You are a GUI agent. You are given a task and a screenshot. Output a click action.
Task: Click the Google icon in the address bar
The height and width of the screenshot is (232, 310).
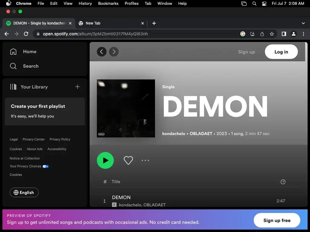[x=243, y=34]
